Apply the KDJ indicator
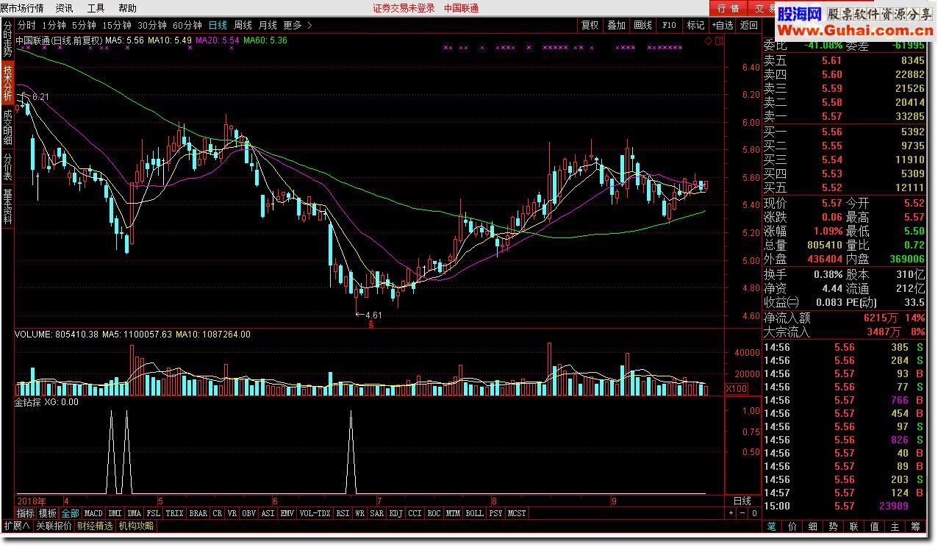The image size is (938, 547). [396, 513]
